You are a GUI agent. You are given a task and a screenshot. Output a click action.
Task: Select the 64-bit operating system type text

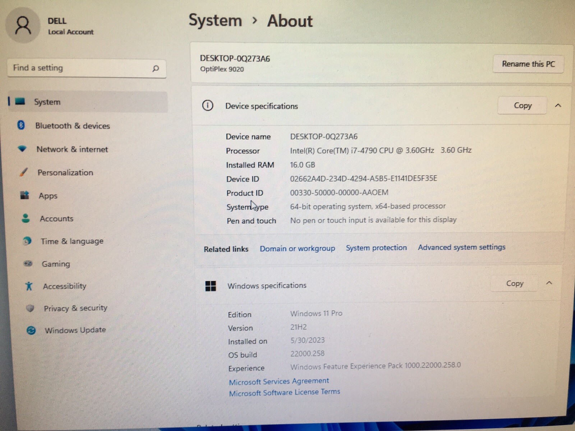click(x=368, y=206)
